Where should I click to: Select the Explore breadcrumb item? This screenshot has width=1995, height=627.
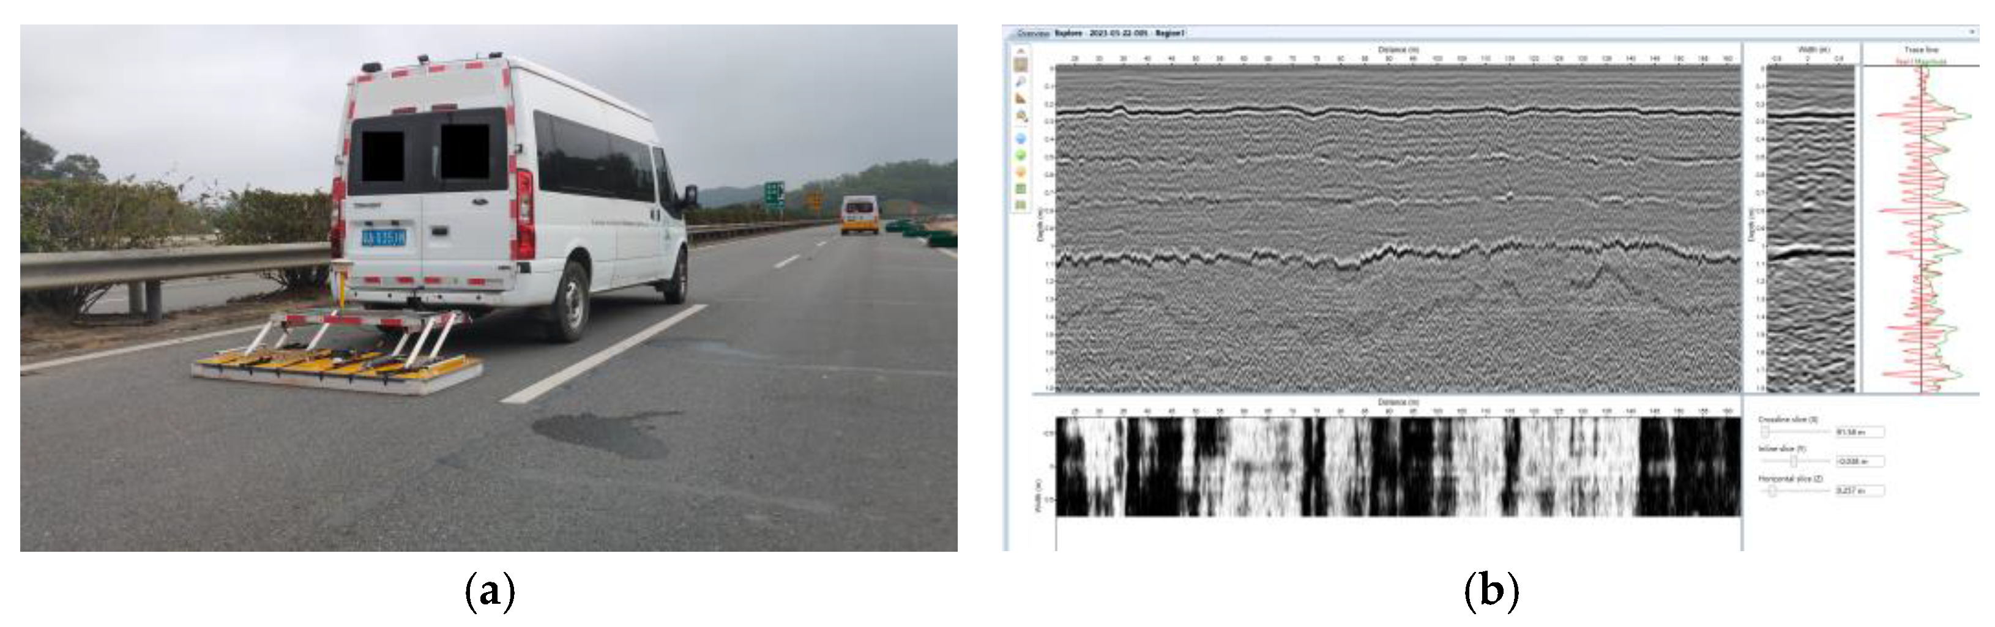click(1070, 33)
